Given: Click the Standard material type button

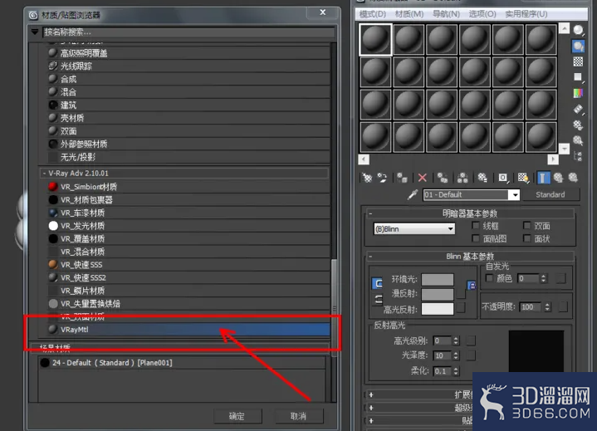Looking at the screenshot, I should (551, 195).
